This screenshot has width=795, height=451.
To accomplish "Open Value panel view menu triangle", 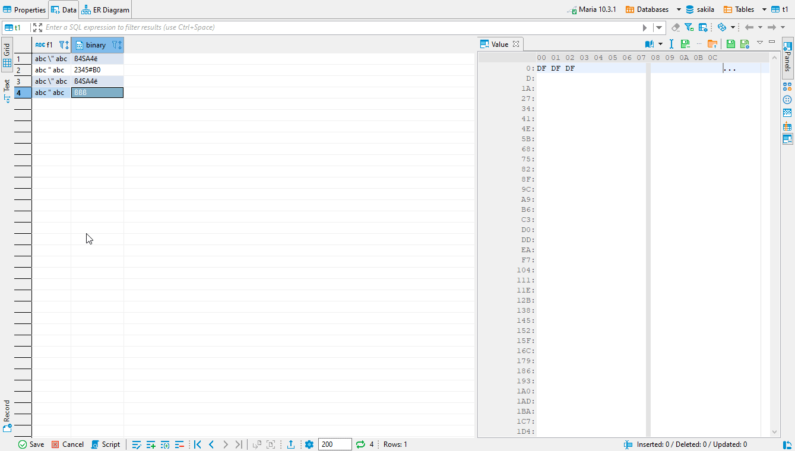I will 759,42.
